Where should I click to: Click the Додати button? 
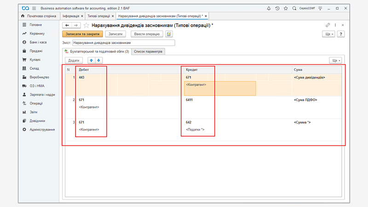tap(74, 60)
